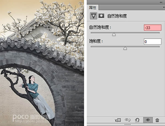Click the 自然饱和度 value field showing -33

[x=152, y=28]
